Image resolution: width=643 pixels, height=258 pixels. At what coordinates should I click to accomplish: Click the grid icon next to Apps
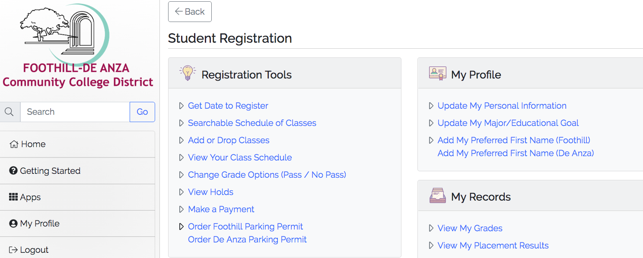[13, 197]
